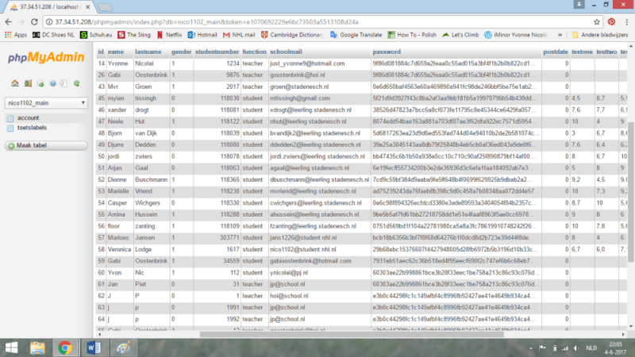
Task: Click the lastname column header
Action: click(x=148, y=52)
